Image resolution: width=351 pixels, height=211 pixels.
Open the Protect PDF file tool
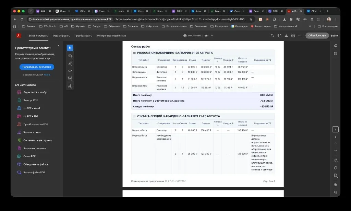[31, 173]
